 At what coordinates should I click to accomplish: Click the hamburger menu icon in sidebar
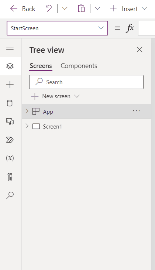click(x=10, y=48)
